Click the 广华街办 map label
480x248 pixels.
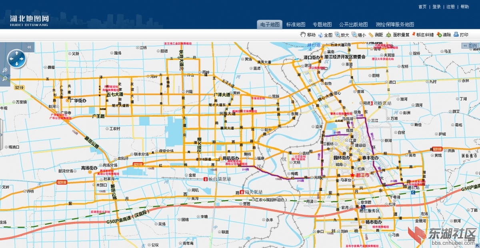[78, 101]
